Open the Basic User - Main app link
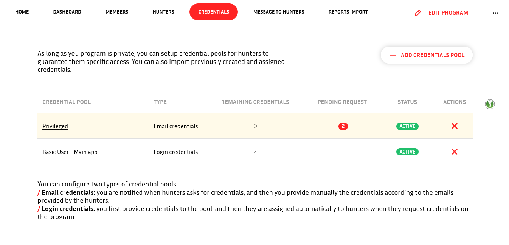The height and width of the screenshot is (245, 509). click(70, 152)
